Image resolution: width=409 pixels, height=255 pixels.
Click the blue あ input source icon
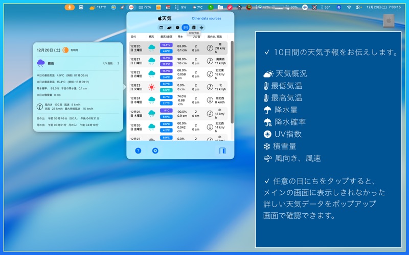point(338,7)
